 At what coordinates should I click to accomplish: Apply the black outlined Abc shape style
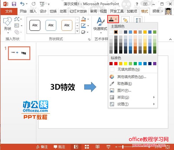coord(35,25)
